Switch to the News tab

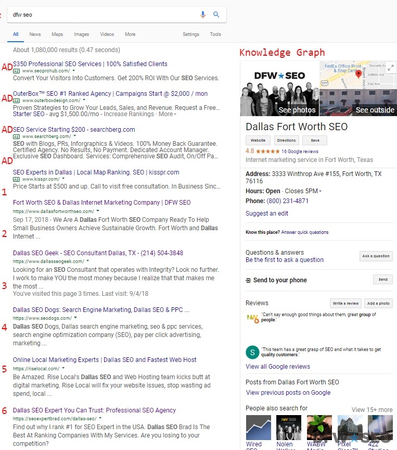pos(35,34)
